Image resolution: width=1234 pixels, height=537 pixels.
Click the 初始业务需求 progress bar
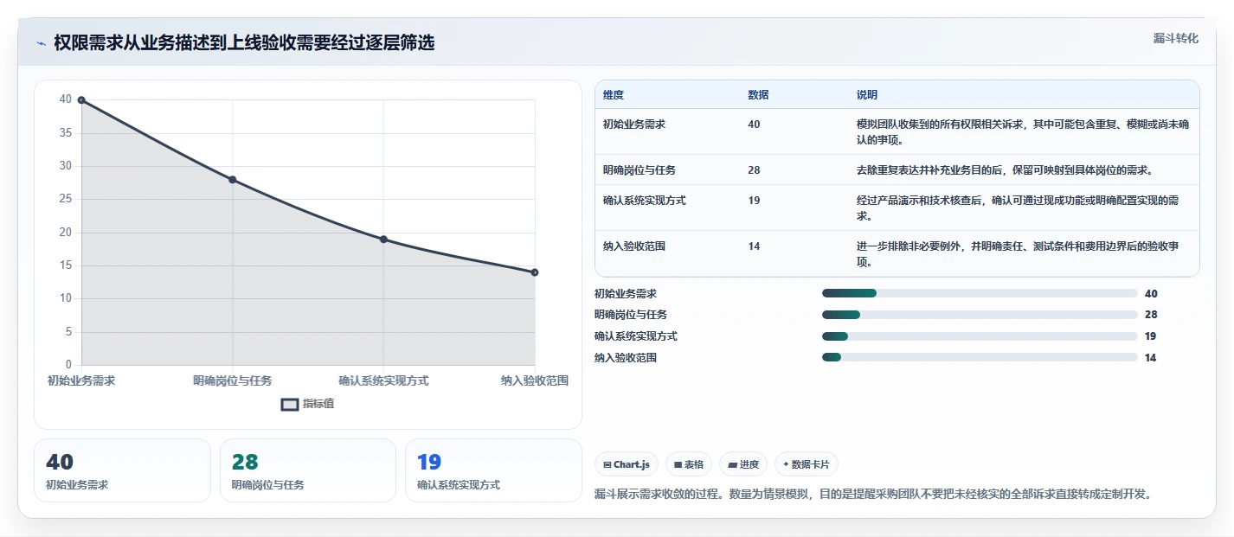coord(980,294)
